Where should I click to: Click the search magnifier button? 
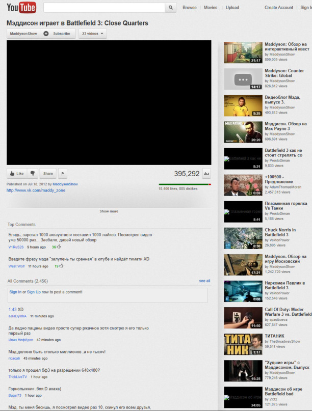click(171, 8)
